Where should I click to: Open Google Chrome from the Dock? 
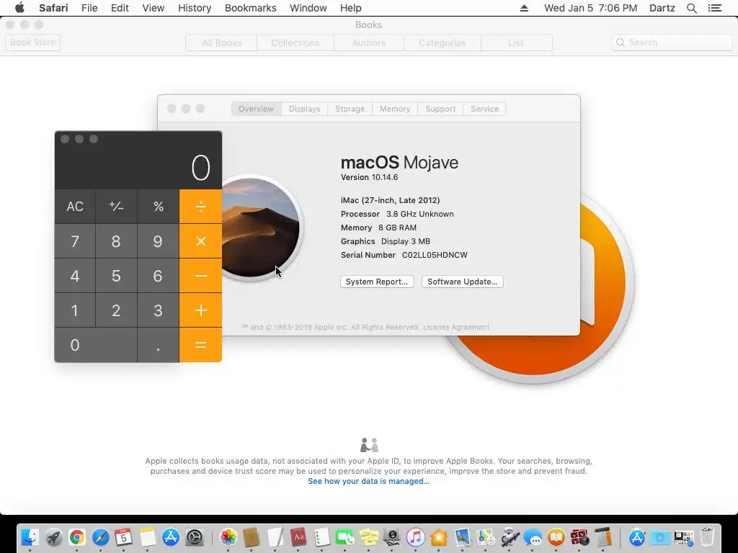pos(76,537)
